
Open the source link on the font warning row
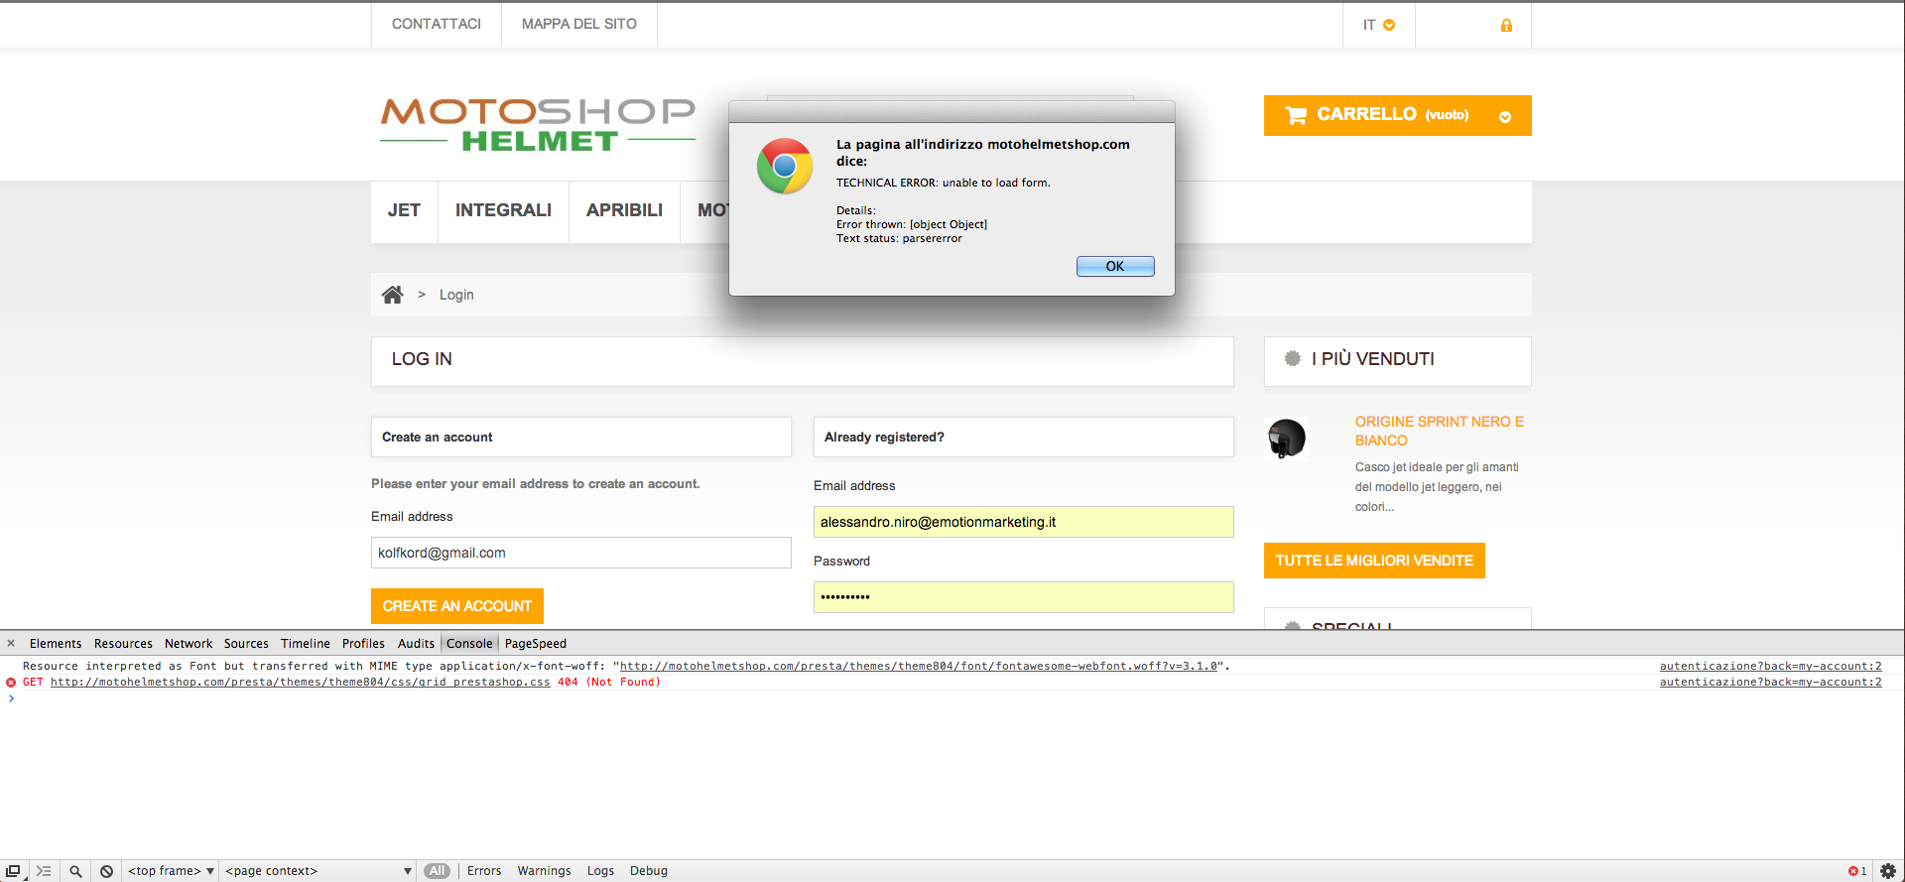point(1771,667)
